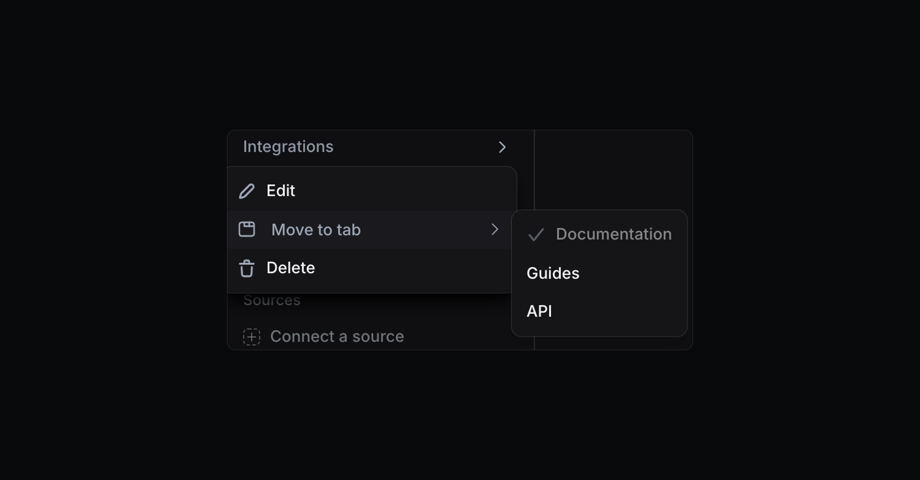Click the Sources section heading
The height and width of the screenshot is (480, 920).
(272, 300)
